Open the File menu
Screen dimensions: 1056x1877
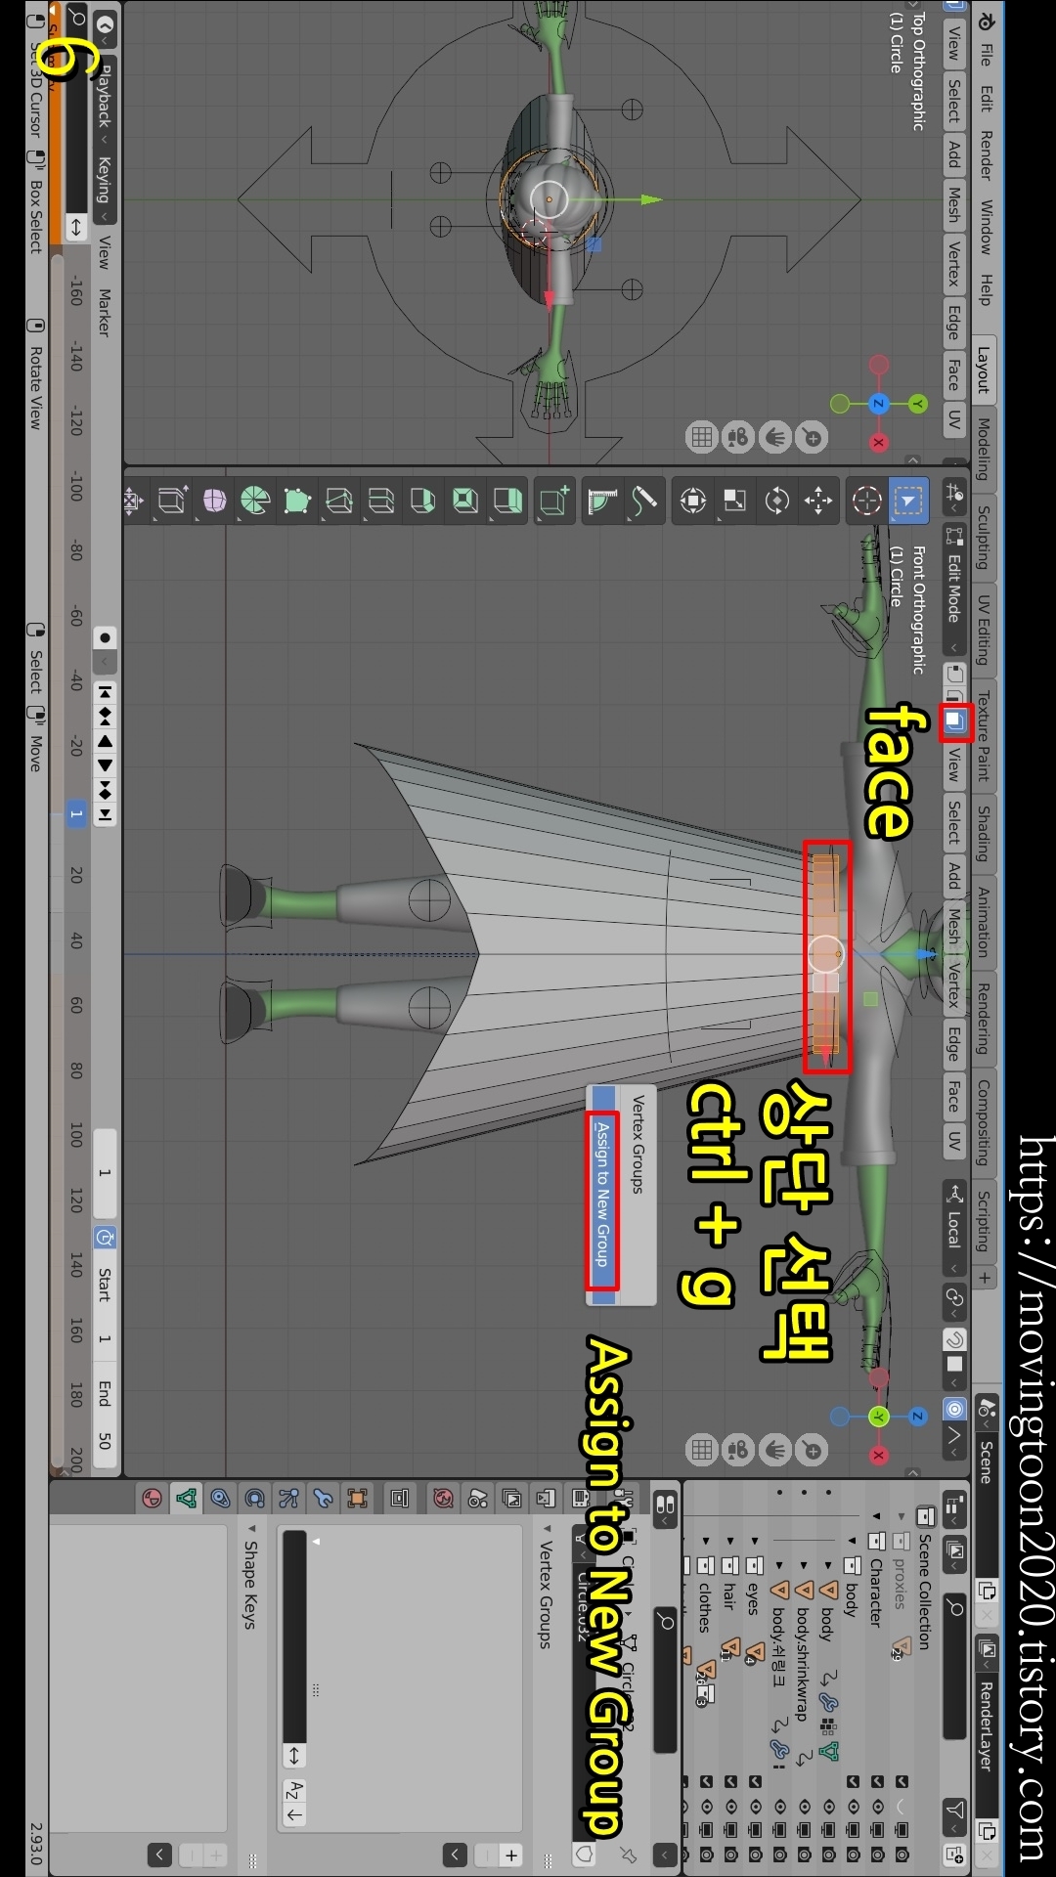click(986, 55)
